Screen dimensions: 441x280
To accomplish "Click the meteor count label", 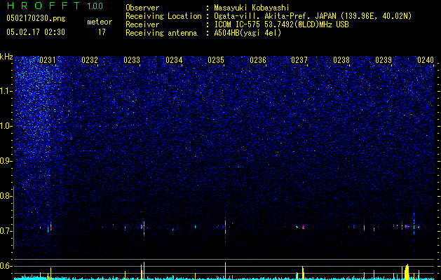I will coord(100,22).
